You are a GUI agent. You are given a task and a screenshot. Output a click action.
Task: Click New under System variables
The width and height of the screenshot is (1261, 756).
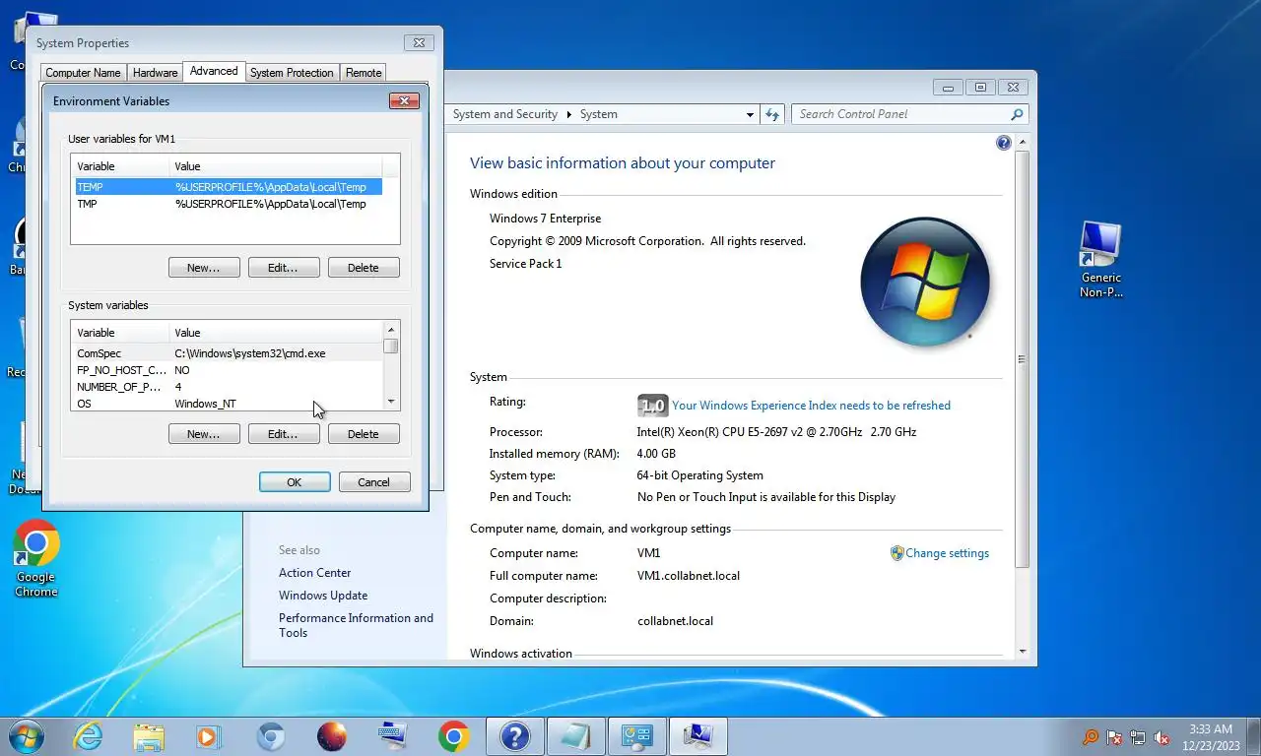pos(204,434)
